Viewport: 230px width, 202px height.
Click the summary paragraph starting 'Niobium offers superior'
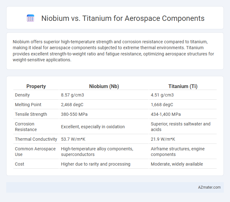click(113, 51)
